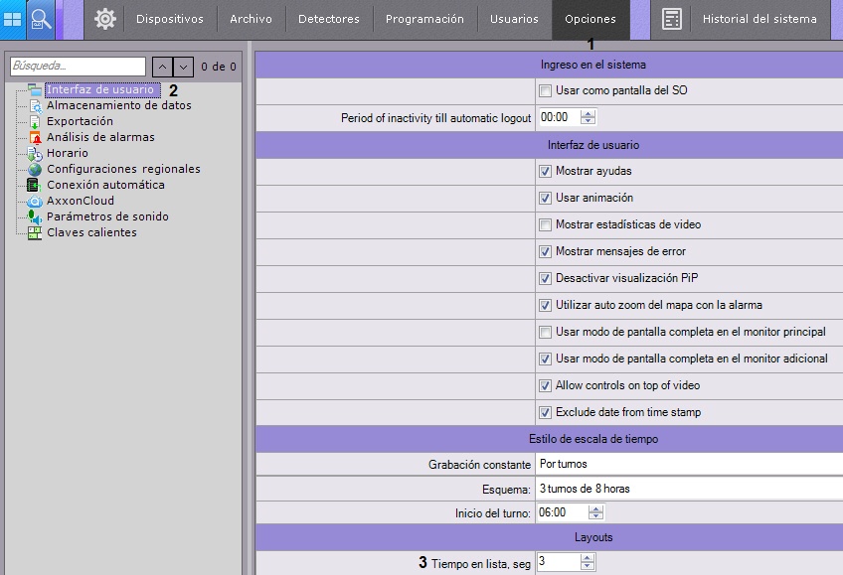
Task: Click the Claves calientes icon
Action: [35, 232]
